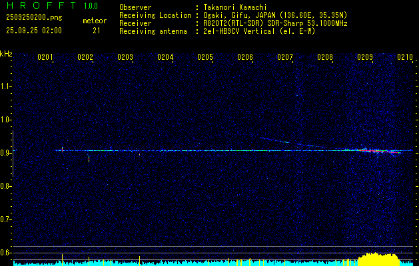Click the gray vertical range bar beside 0.9
This screenshot has height=266, width=419.
tap(13, 154)
